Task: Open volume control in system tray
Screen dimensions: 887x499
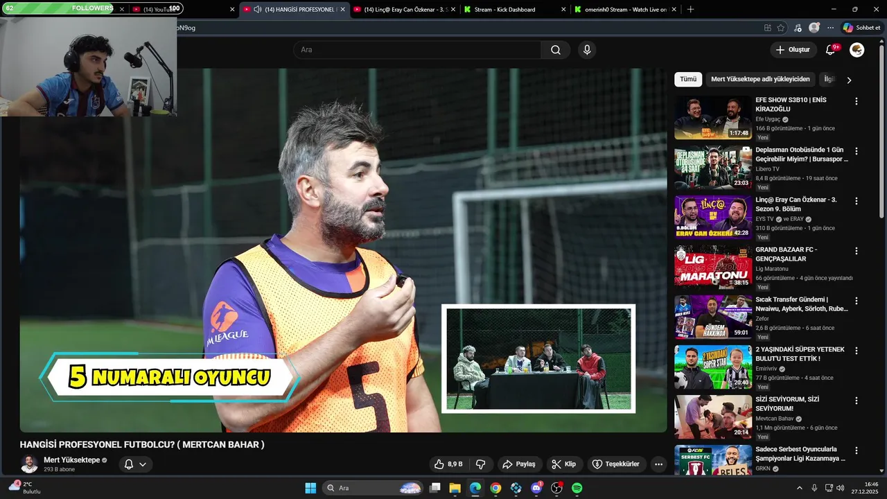Action: (841, 488)
